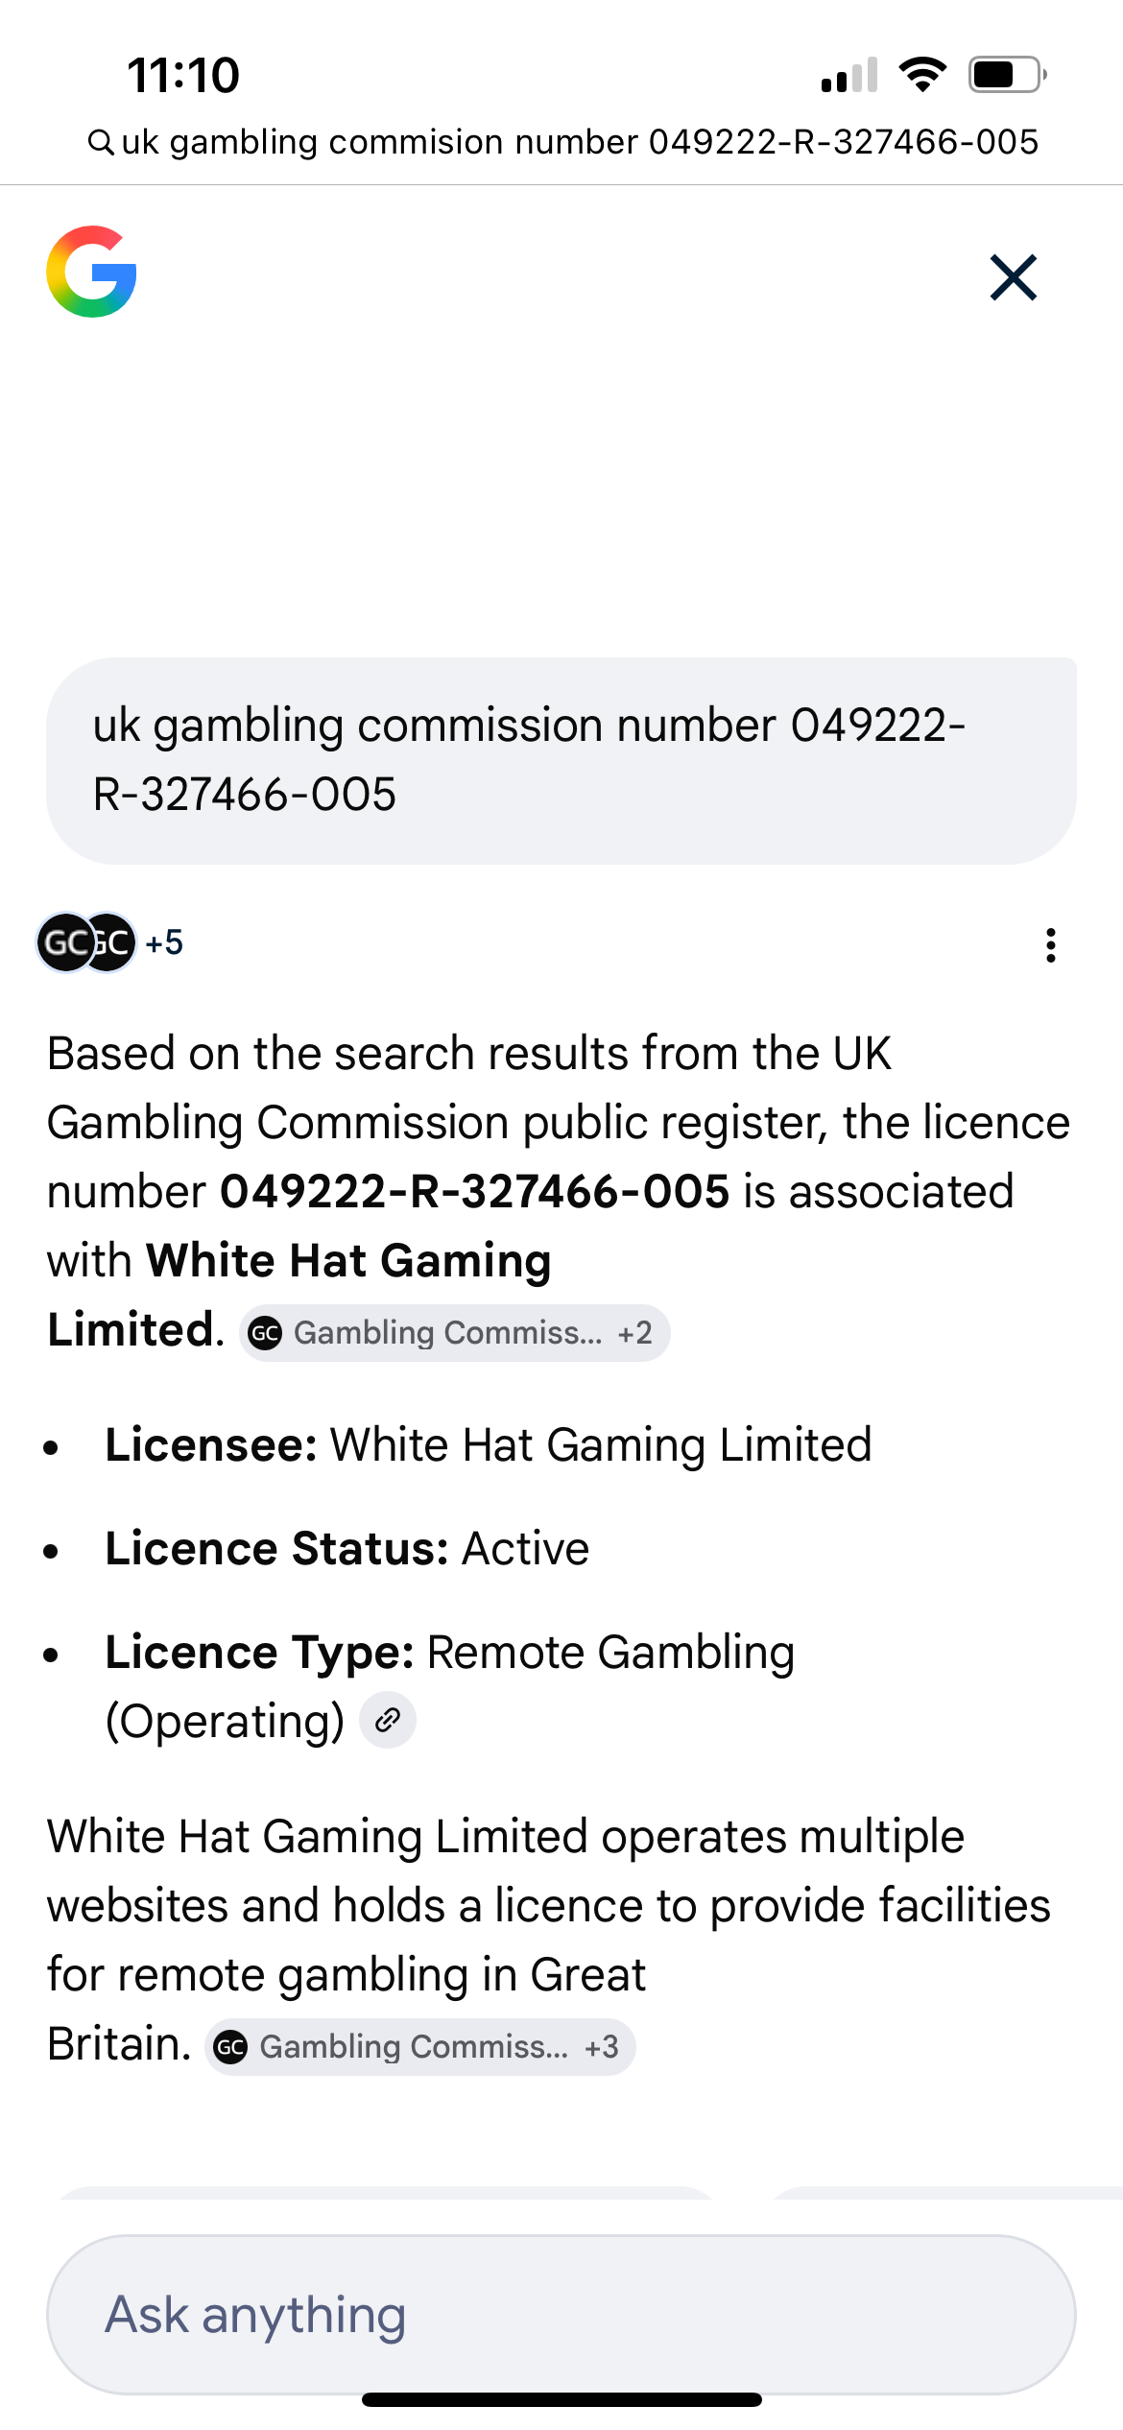1123x2430 pixels.
Task: Tap the Wi-Fi status icon
Action: point(921,74)
